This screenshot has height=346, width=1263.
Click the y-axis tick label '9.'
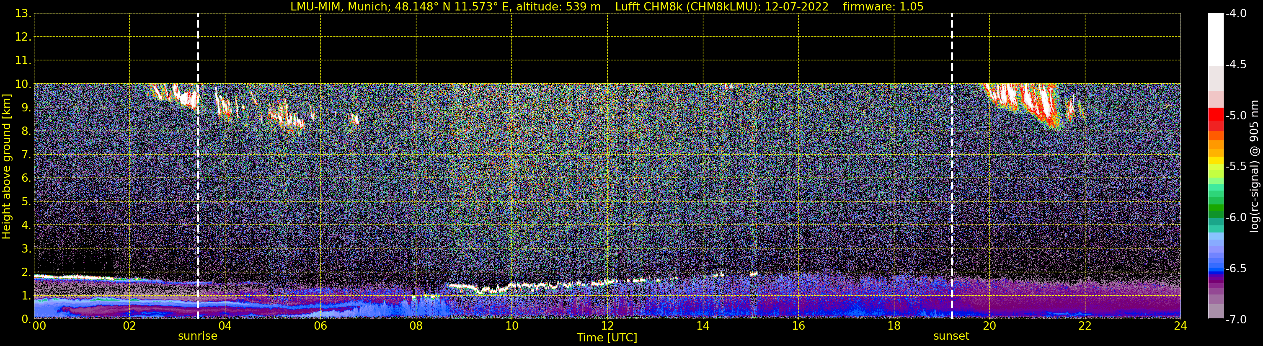point(26,108)
